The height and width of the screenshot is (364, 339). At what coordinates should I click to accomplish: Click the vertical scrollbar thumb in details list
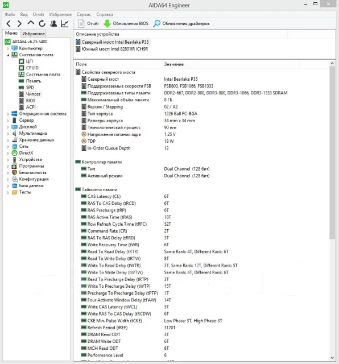(x=332, y=152)
